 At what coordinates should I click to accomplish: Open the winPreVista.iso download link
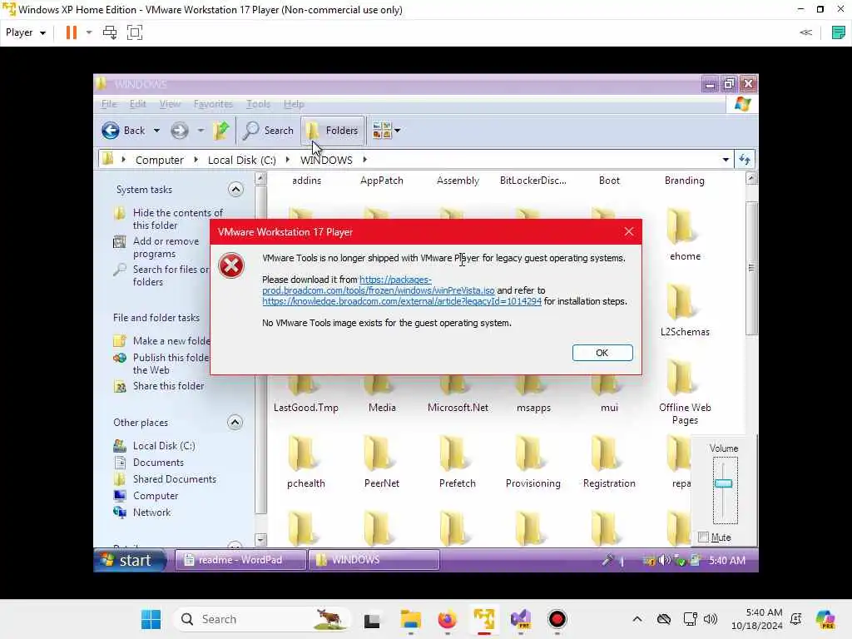coord(379,285)
